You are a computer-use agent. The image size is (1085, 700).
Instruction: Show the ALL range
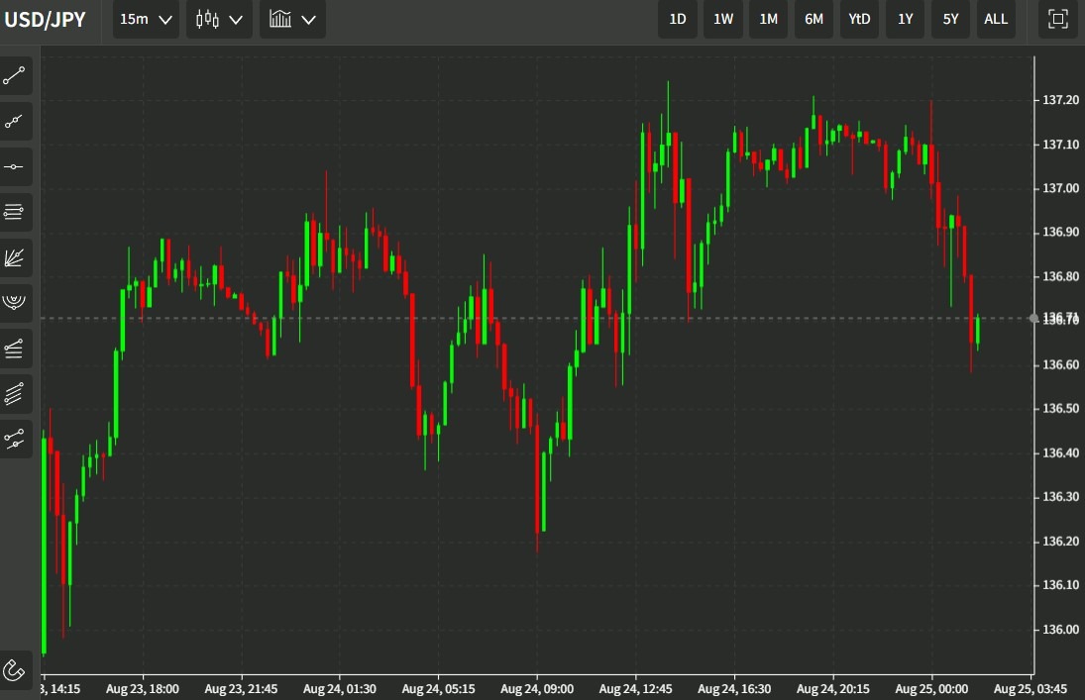tap(996, 19)
